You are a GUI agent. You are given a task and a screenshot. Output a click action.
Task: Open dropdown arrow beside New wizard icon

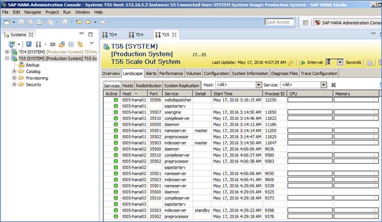[13, 22]
